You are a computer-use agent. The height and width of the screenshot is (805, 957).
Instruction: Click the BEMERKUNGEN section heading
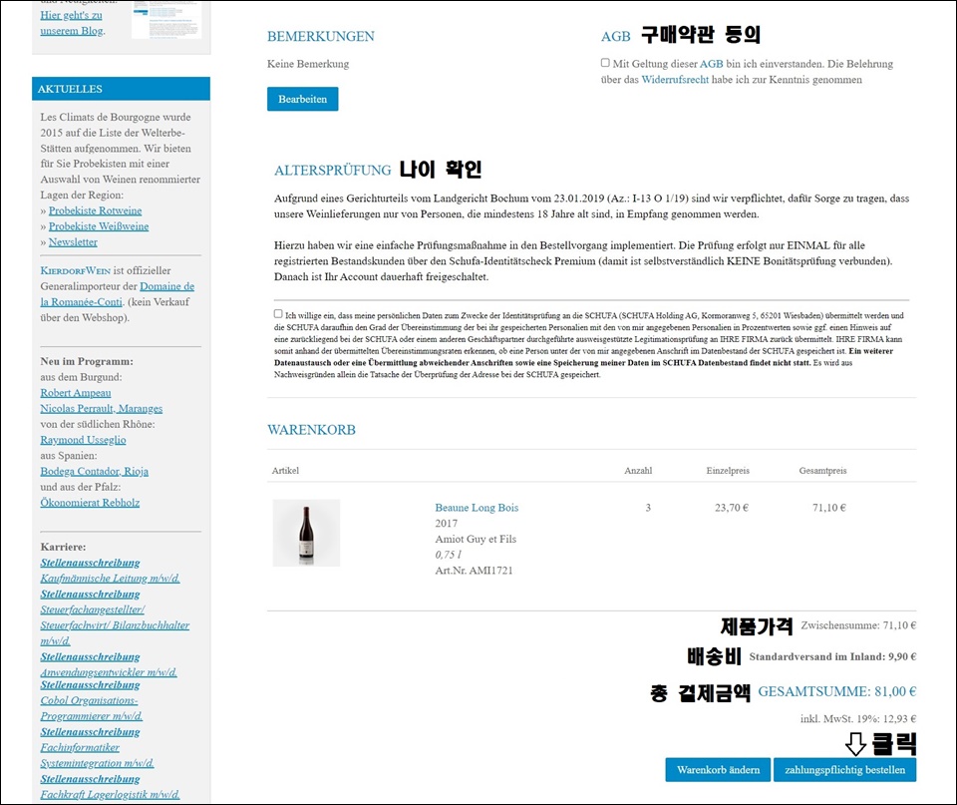pyautogui.click(x=321, y=37)
